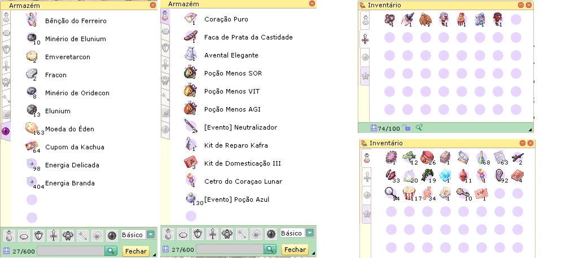The height and width of the screenshot is (258, 566).
Task: Open sword equipment tab in 74/100 inventory
Action: 365,39
